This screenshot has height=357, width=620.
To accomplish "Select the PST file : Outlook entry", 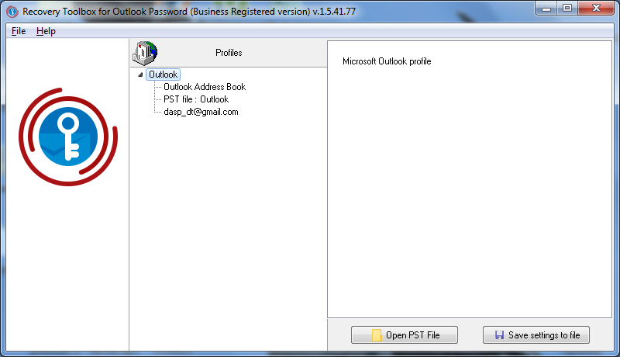I will click(x=196, y=99).
